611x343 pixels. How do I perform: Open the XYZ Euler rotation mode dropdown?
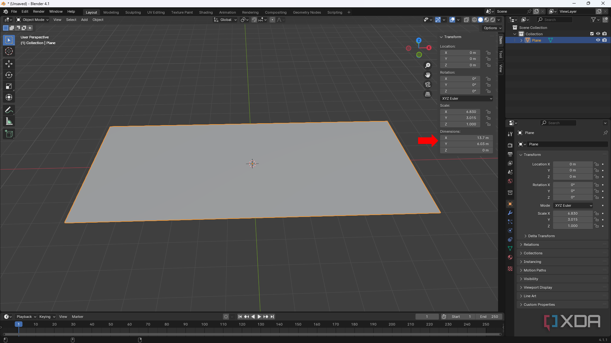(x=466, y=98)
